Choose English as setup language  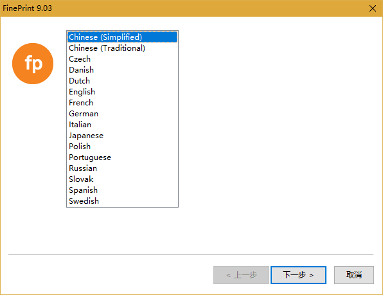122,92
